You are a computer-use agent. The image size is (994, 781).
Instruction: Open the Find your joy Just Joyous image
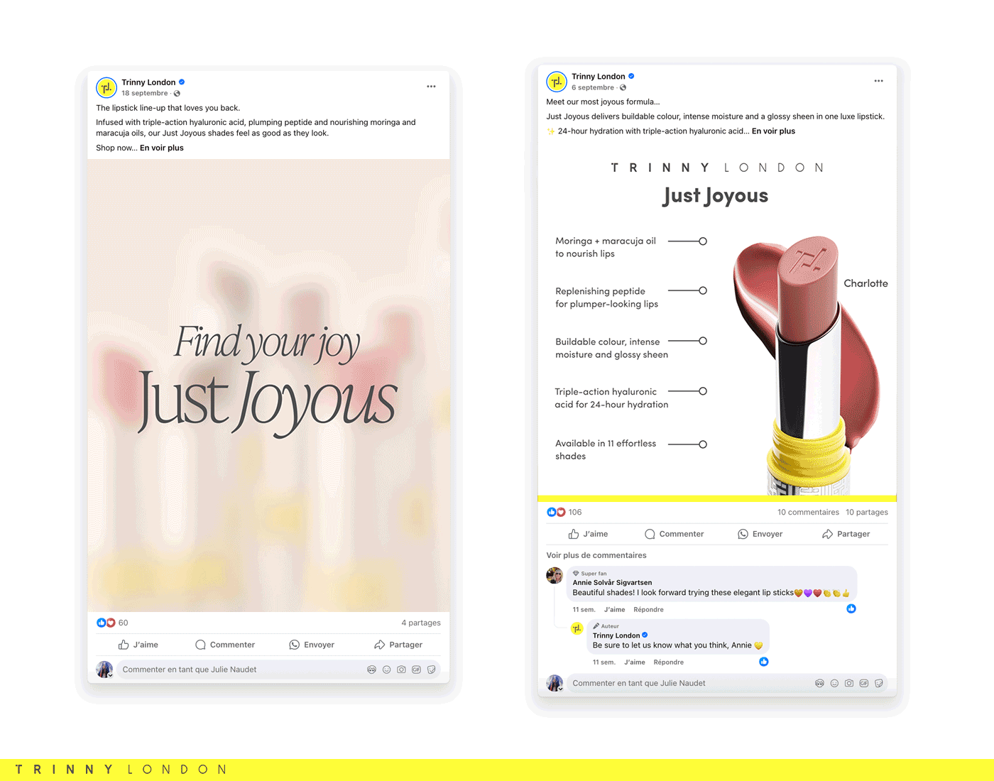point(268,386)
